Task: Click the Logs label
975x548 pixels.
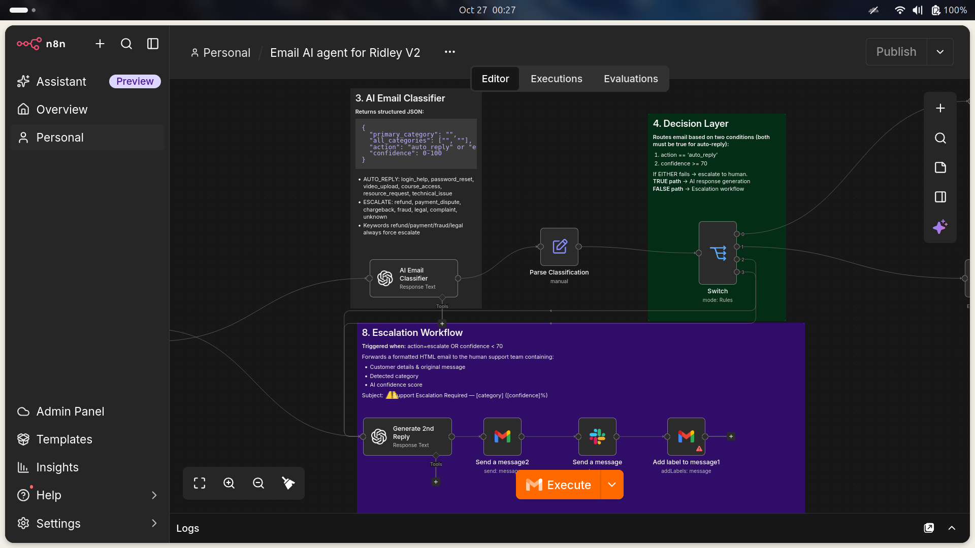Action: tap(187, 528)
